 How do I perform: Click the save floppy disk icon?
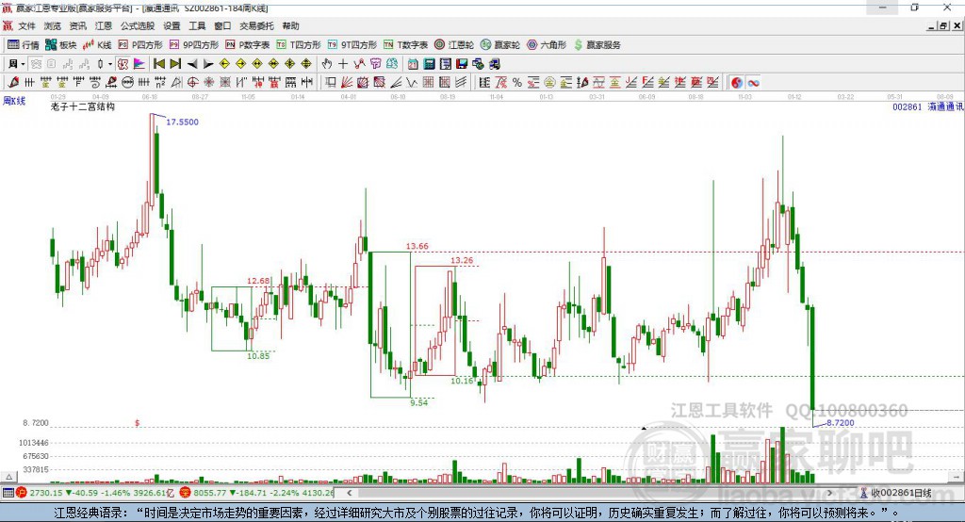tap(462, 64)
